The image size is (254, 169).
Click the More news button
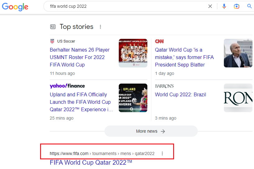click(x=151, y=131)
